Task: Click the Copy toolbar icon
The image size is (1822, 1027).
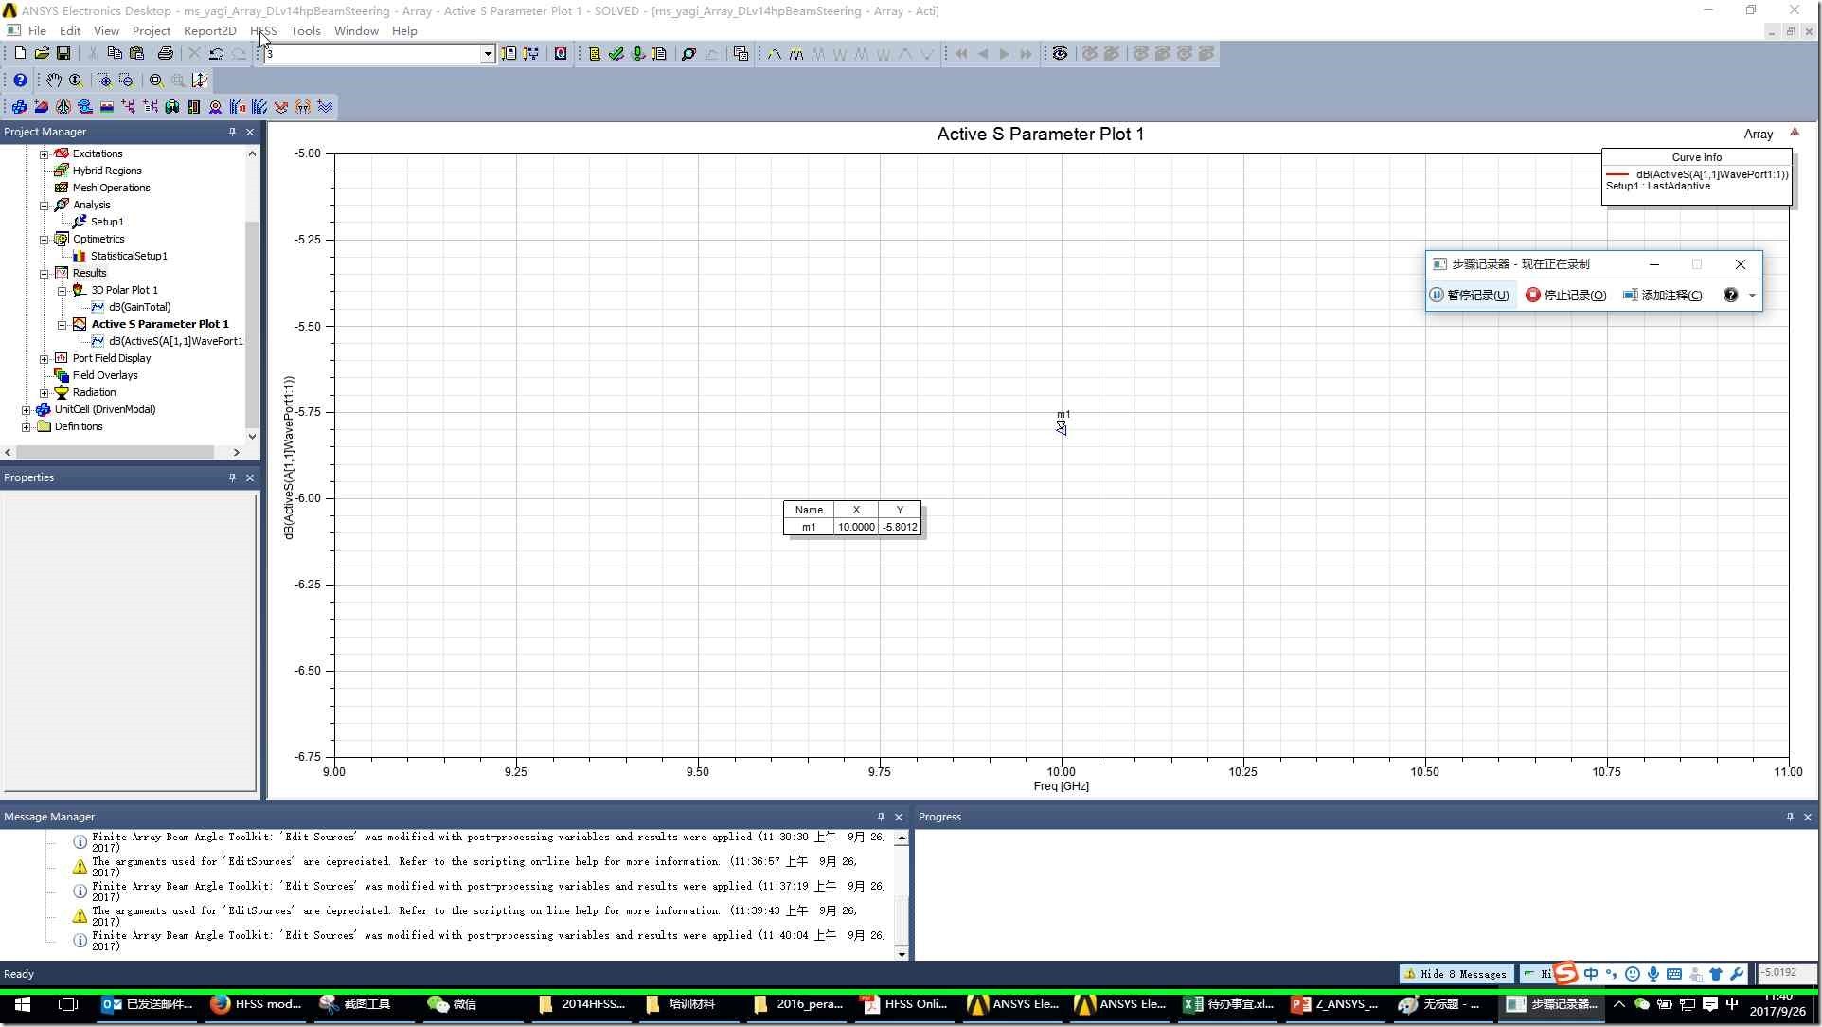Action: point(115,54)
